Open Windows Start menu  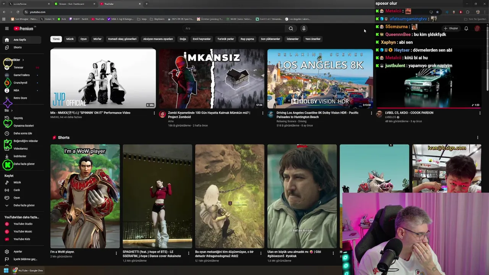pyautogui.click(x=6, y=270)
